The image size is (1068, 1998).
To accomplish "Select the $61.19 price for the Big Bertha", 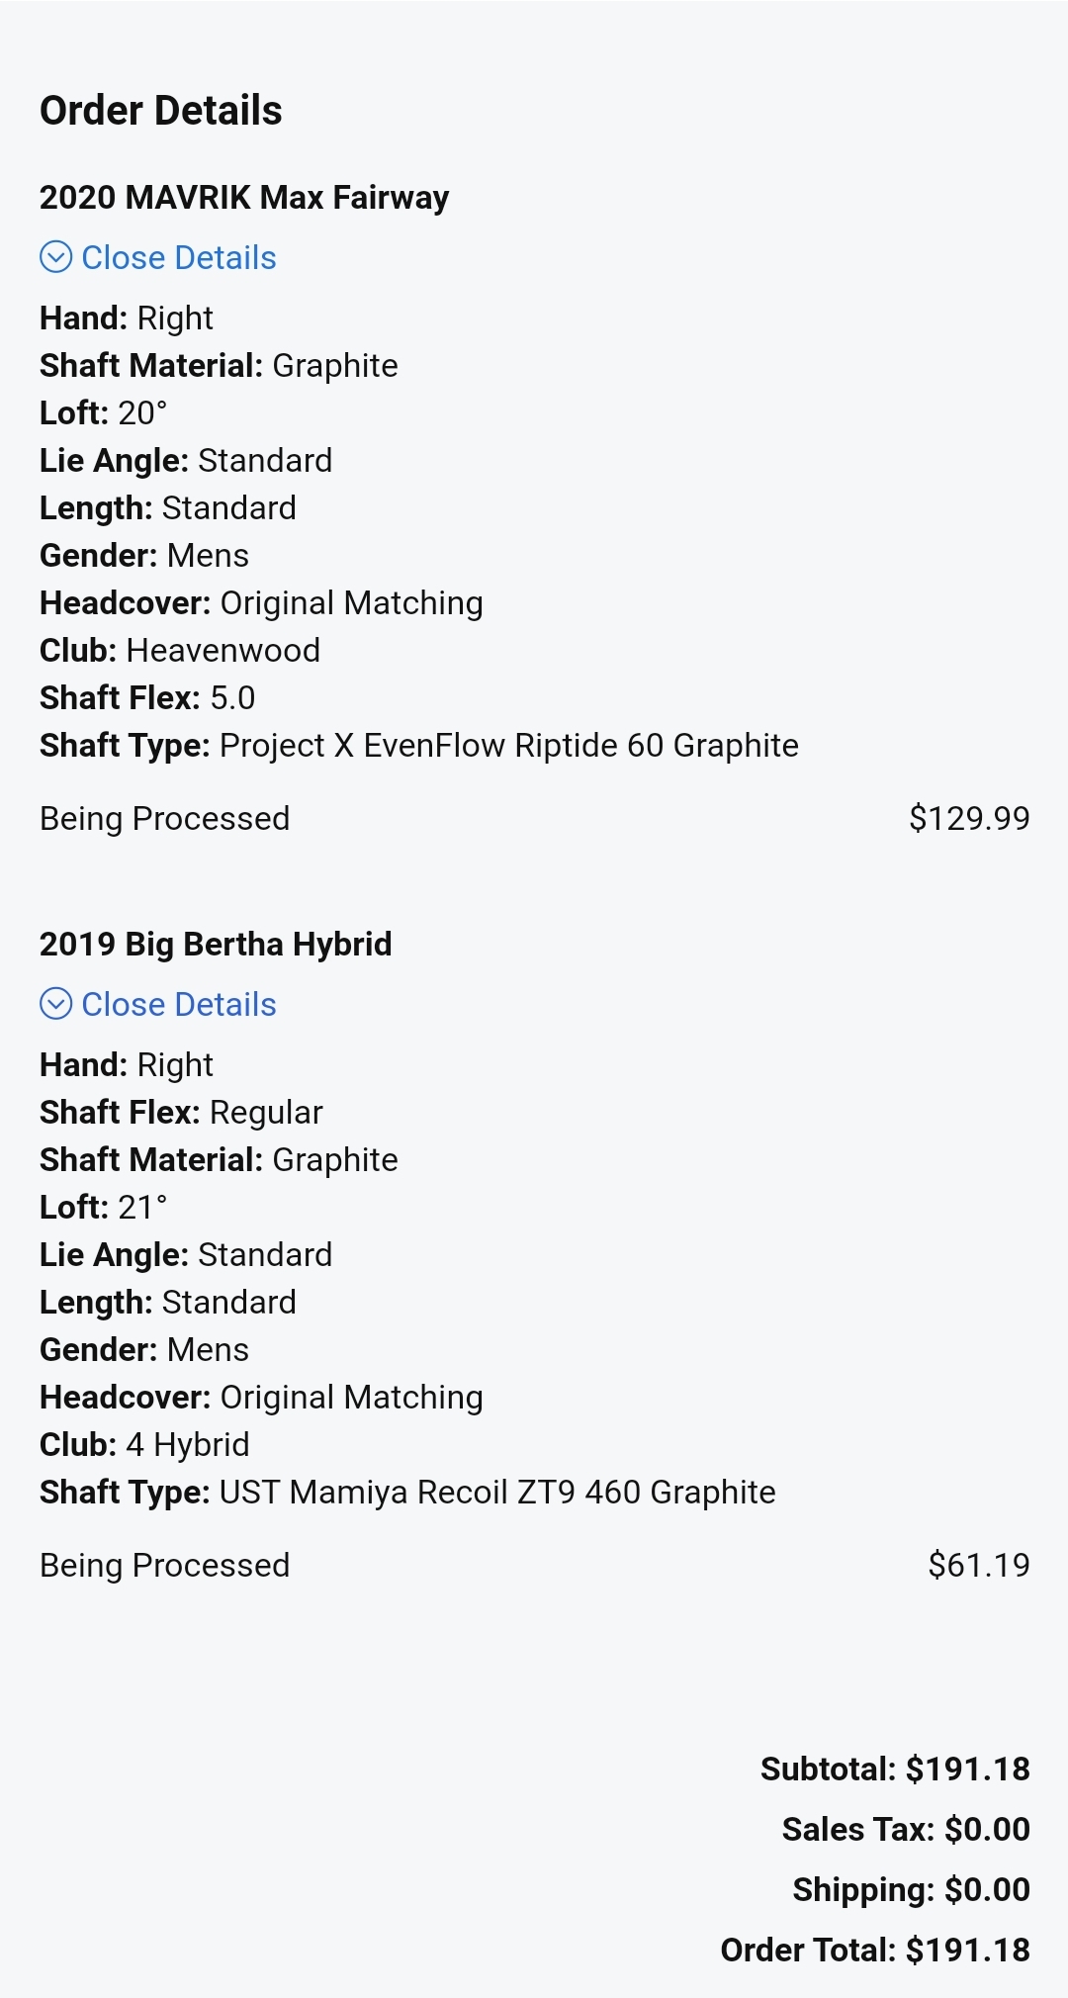I will (x=978, y=1565).
